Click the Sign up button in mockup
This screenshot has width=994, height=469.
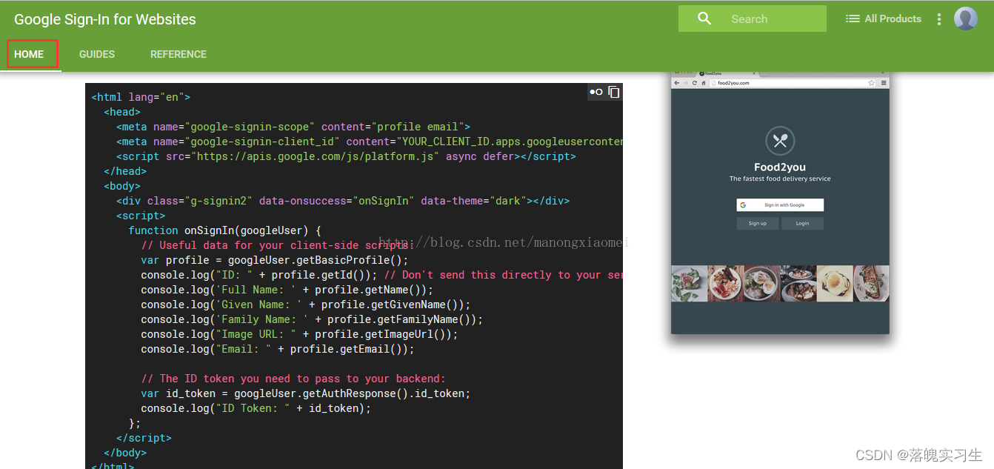tap(758, 223)
